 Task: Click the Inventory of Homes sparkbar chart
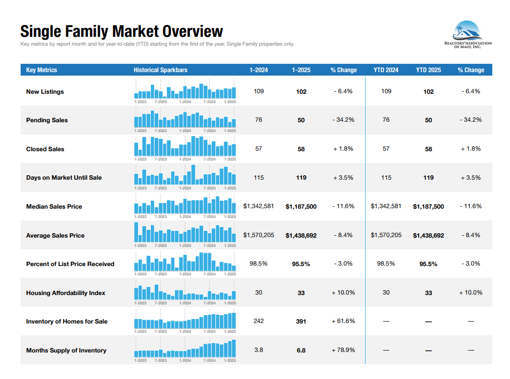(185, 321)
